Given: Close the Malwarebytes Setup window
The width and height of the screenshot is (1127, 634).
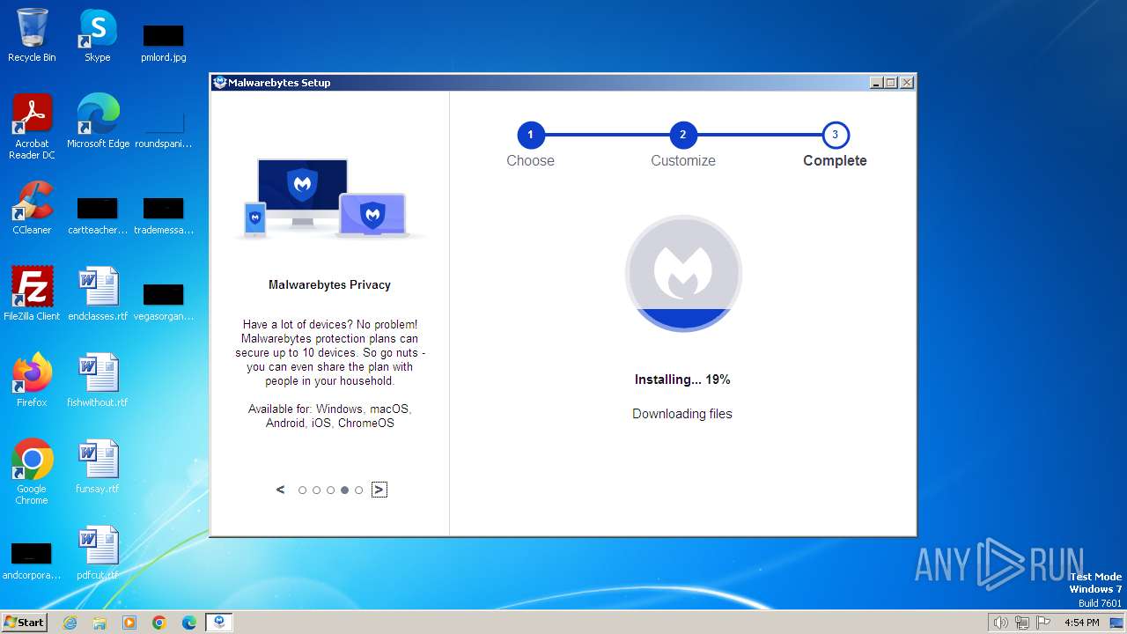Looking at the screenshot, I should point(907,83).
